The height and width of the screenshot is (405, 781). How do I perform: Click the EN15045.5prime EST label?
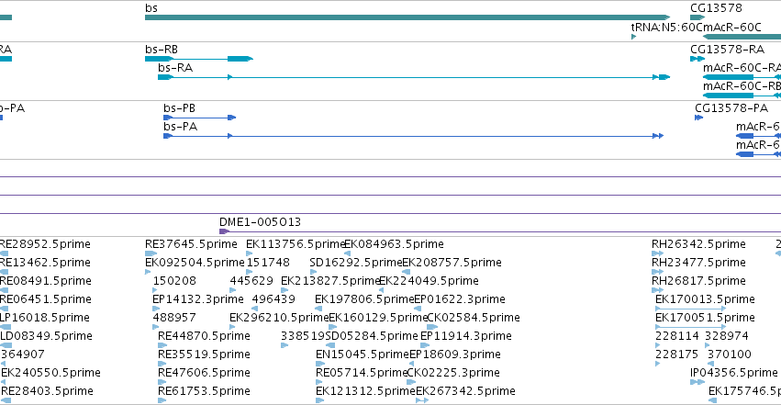click(363, 354)
